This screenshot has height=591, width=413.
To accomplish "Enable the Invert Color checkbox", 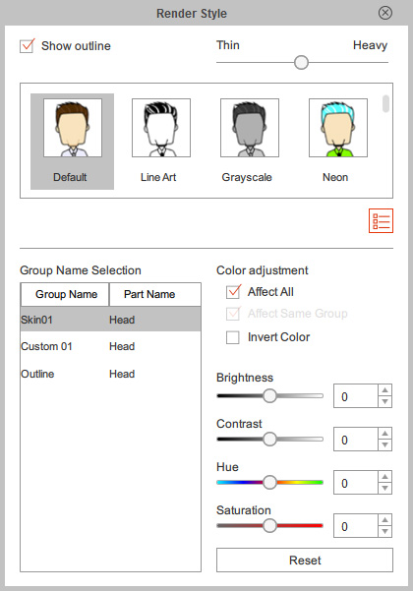I will click(x=232, y=337).
